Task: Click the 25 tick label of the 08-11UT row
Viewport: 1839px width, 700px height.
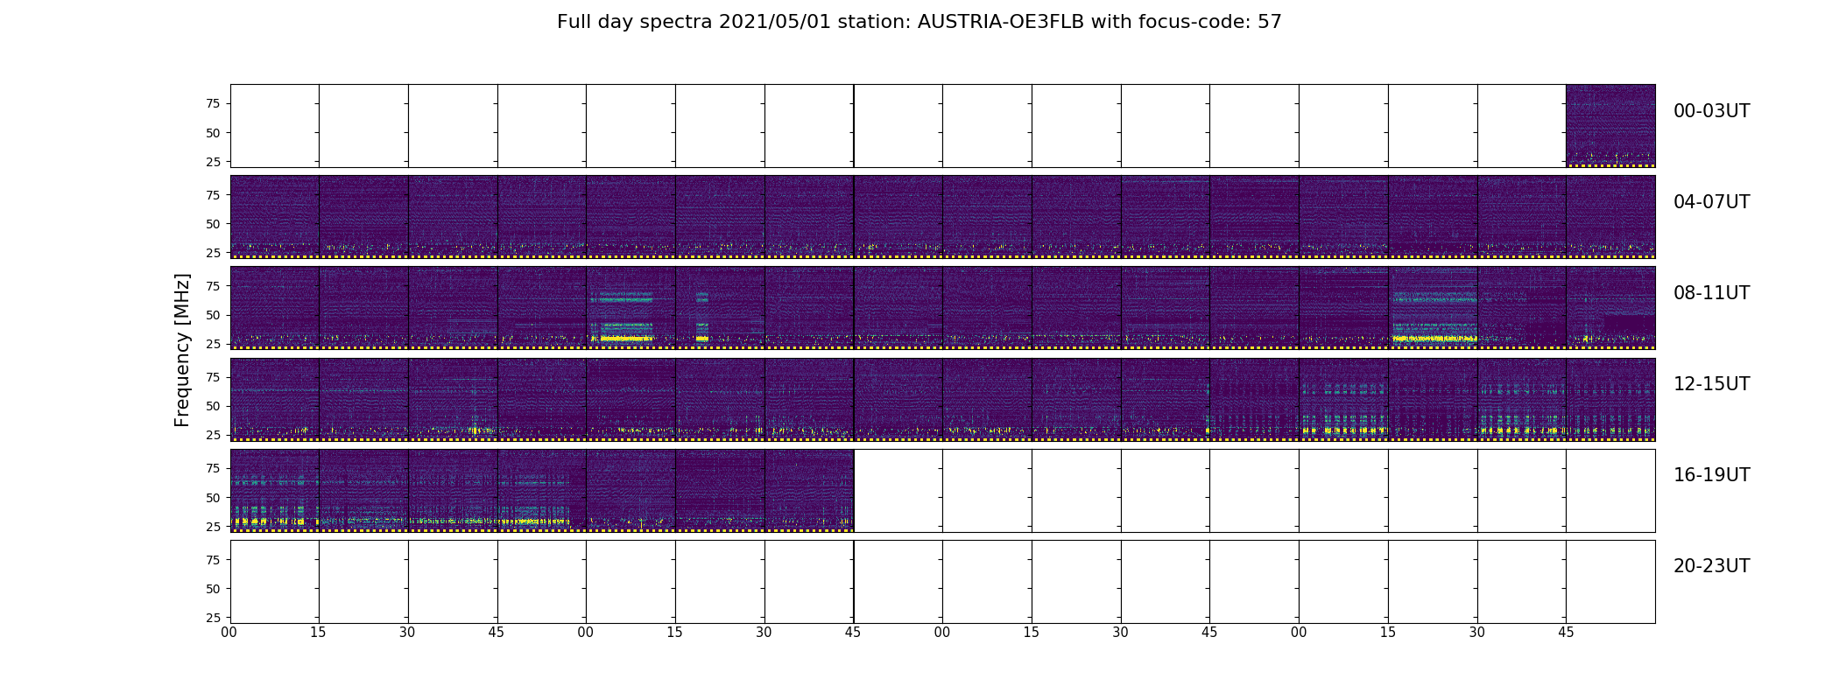Action: tap(213, 344)
